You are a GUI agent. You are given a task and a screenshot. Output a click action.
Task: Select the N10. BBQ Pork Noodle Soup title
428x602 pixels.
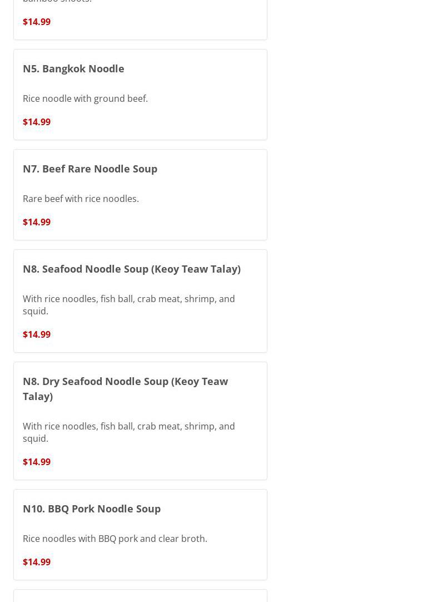coord(92,509)
